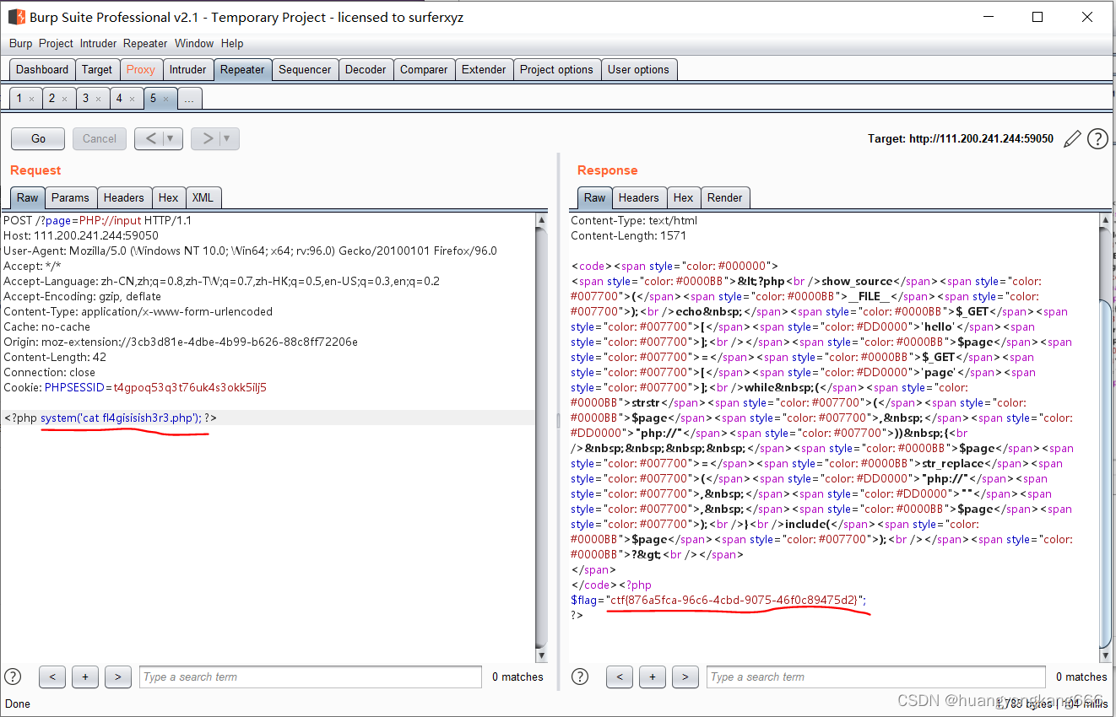Open the Intruder menu
Screen dimensions: 1116x717
click(x=99, y=43)
